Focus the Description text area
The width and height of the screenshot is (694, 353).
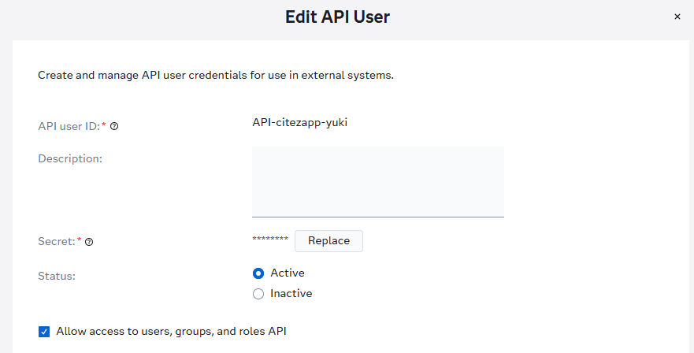point(378,182)
